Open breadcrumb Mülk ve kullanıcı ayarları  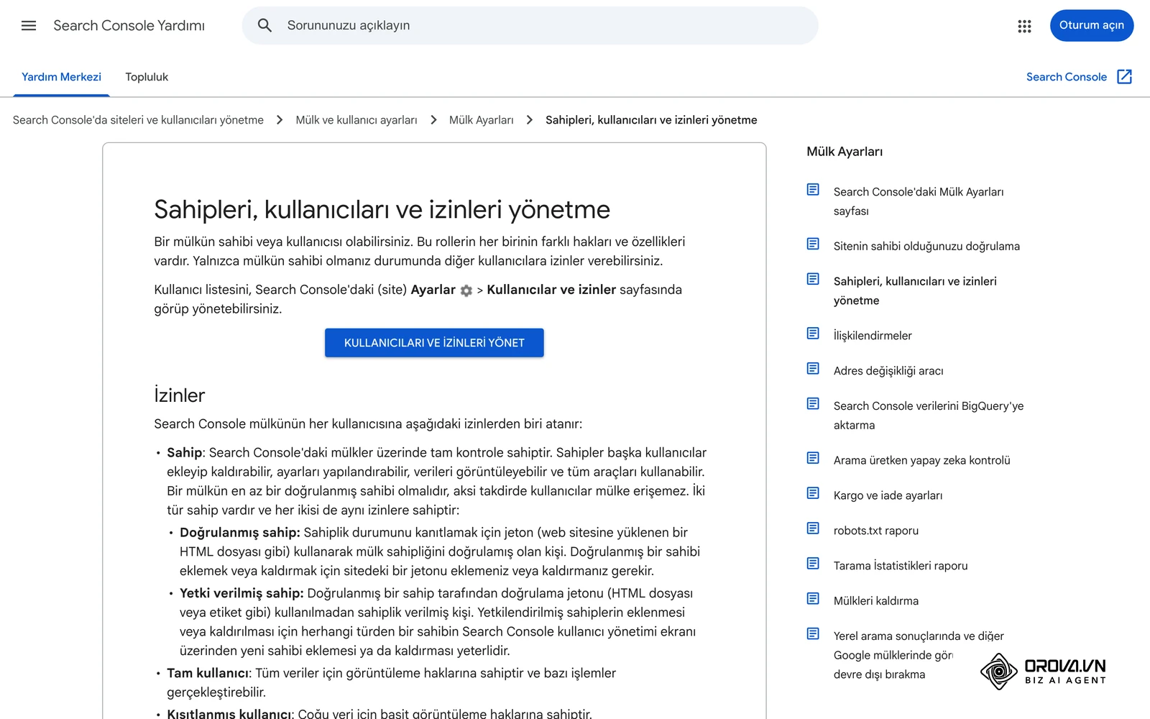coord(356,120)
